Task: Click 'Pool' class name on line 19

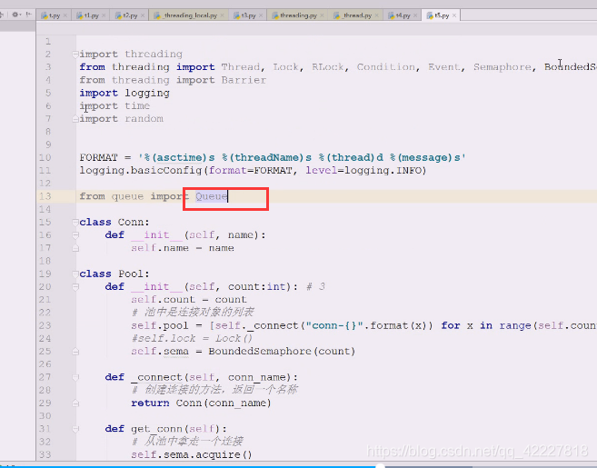Action: pyautogui.click(x=131, y=274)
